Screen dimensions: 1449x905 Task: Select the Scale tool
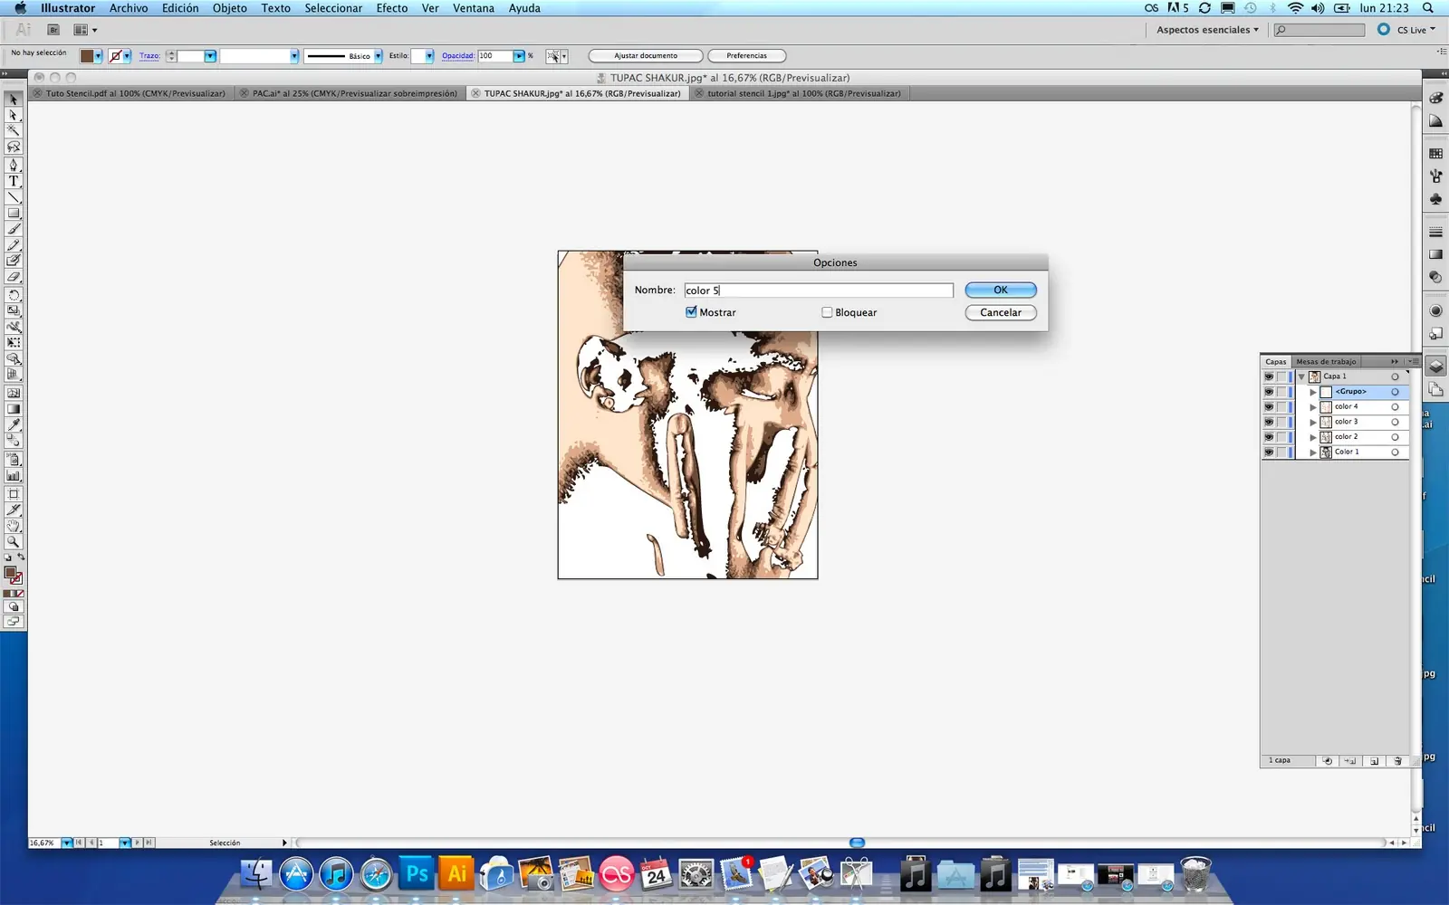14,310
